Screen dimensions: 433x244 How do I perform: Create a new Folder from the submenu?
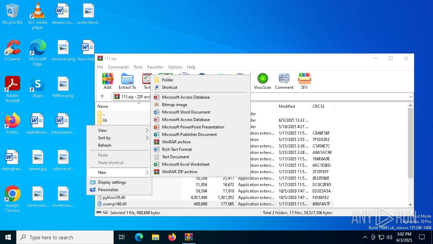click(200, 80)
